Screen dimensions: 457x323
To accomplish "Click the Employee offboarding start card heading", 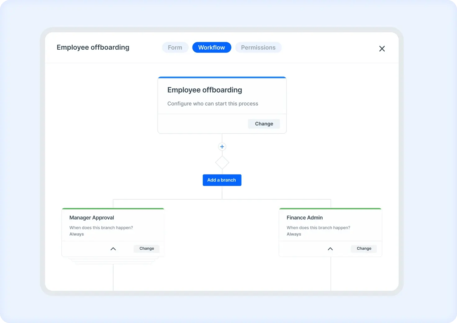I will click(x=205, y=90).
